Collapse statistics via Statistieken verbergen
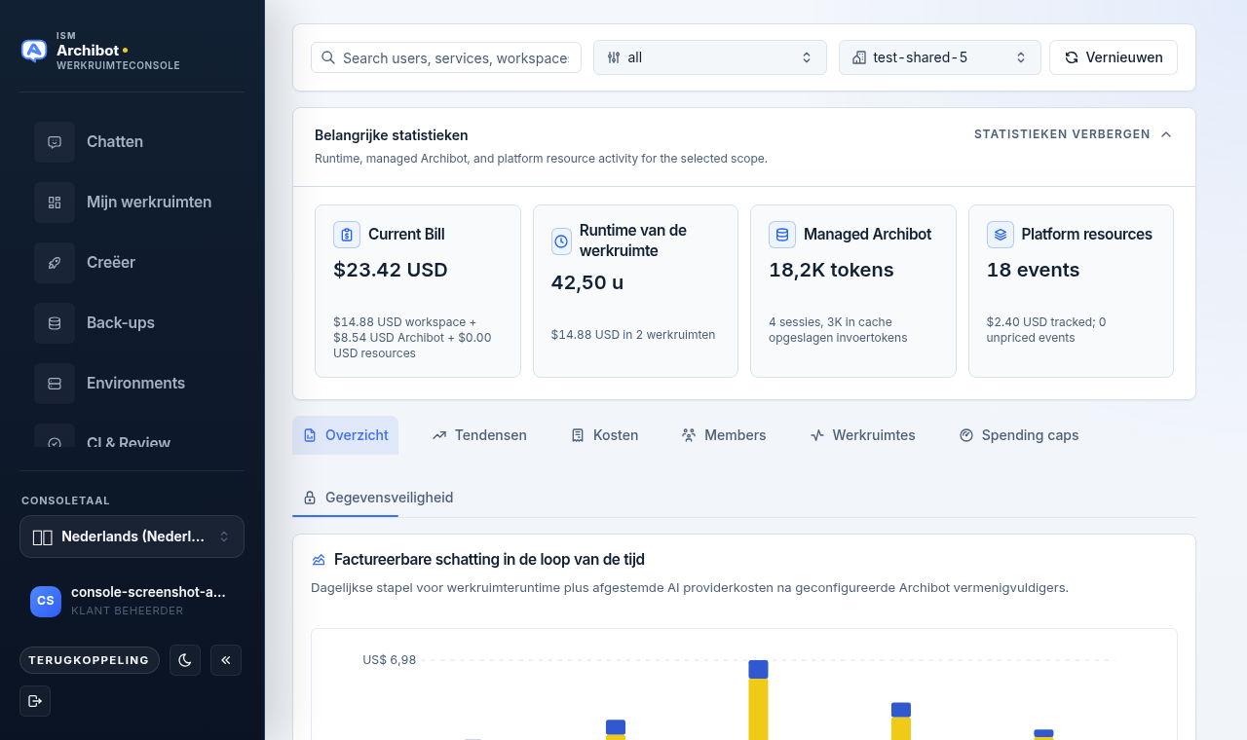This screenshot has width=1247, height=740. point(1073,134)
